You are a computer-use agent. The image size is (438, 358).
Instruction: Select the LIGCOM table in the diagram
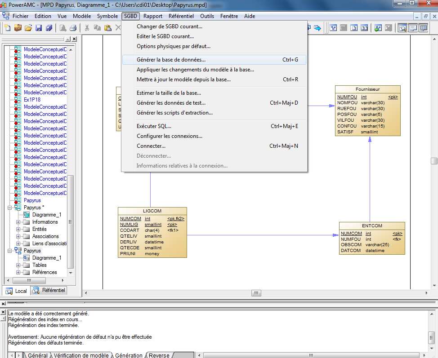pyautogui.click(x=152, y=211)
